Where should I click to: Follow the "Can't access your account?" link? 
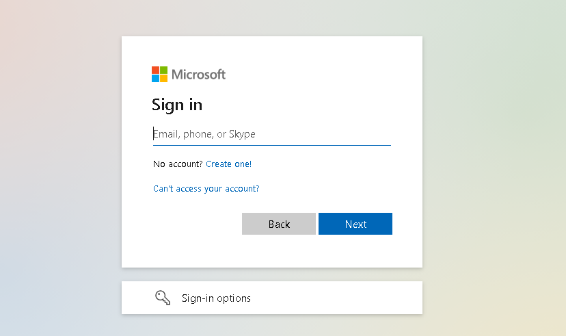point(206,189)
